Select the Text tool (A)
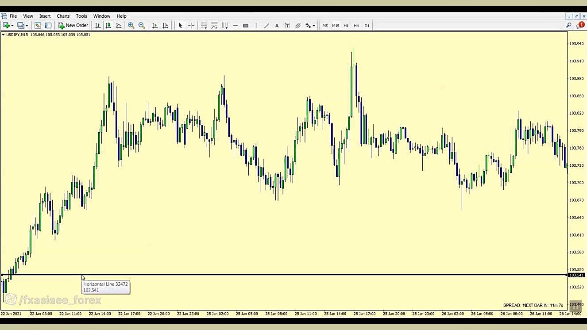The height and width of the screenshot is (330, 587). click(x=277, y=26)
